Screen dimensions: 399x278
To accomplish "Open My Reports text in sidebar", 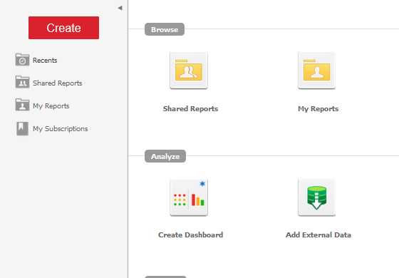I will [x=51, y=106].
